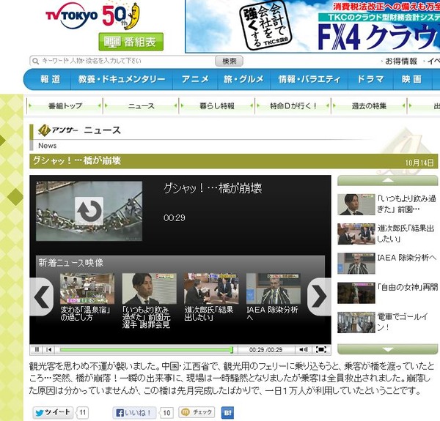Open the 番組表 program guide button

tap(131, 42)
